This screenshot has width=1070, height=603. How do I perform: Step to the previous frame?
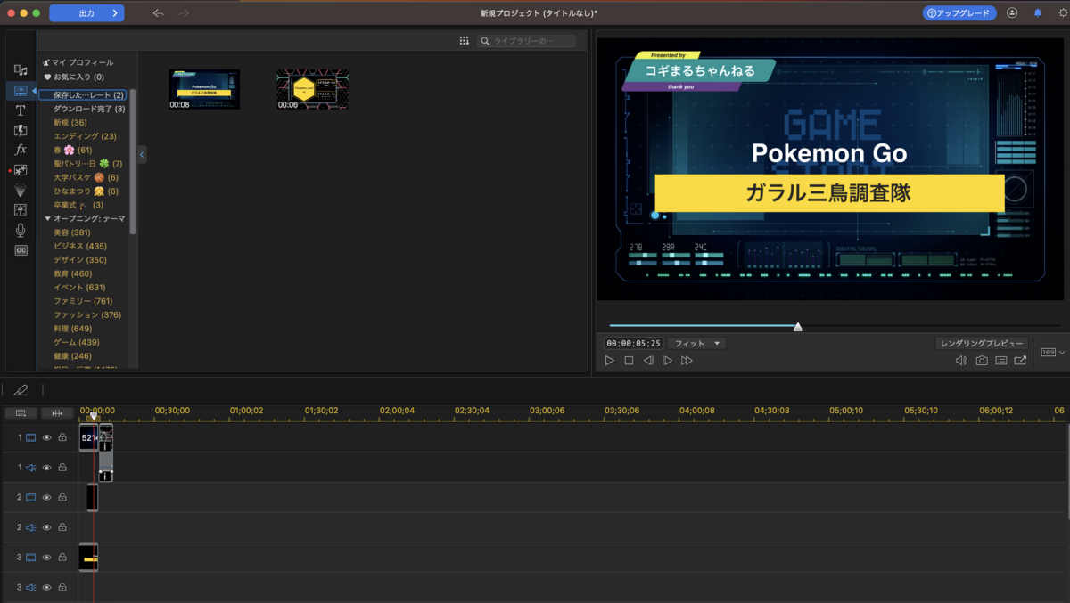(648, 361)
